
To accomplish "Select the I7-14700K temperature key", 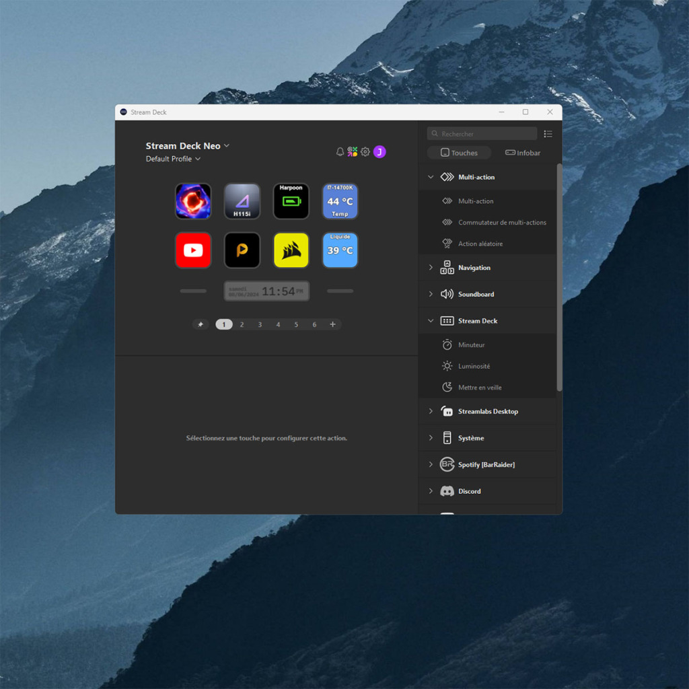I will (340, 201).
